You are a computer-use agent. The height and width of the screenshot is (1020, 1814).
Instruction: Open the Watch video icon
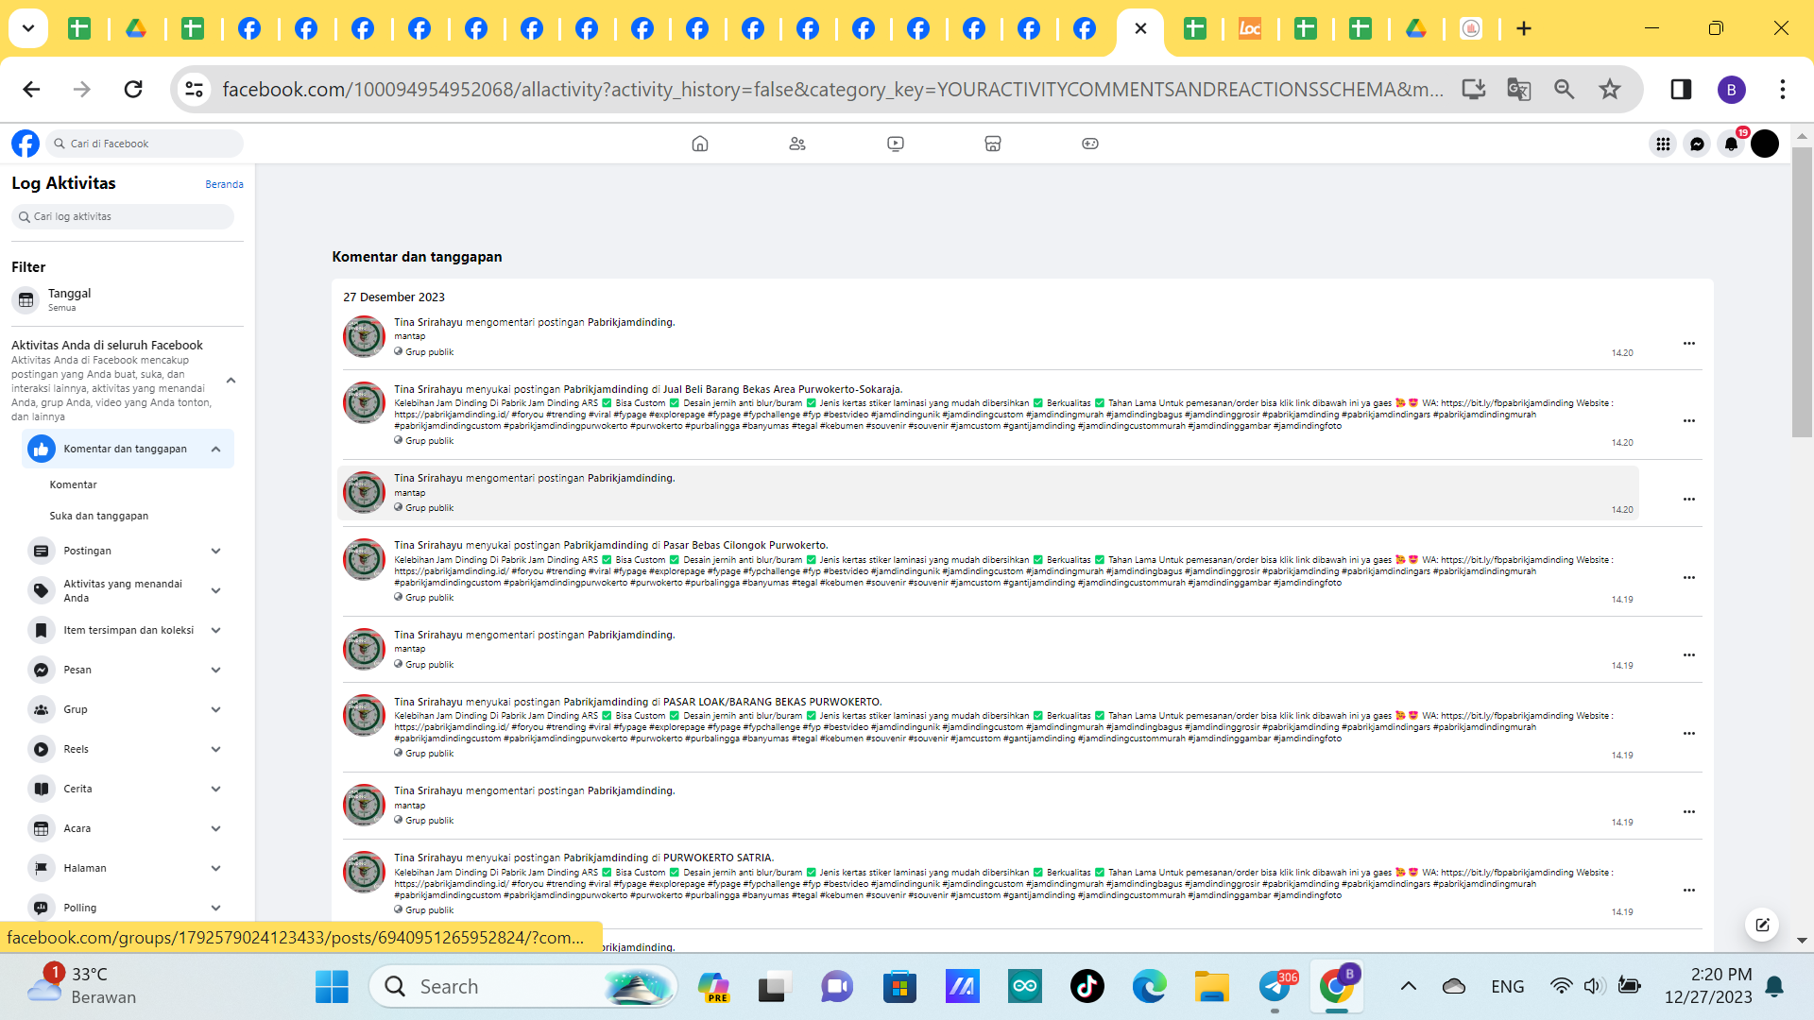[895, 144]
